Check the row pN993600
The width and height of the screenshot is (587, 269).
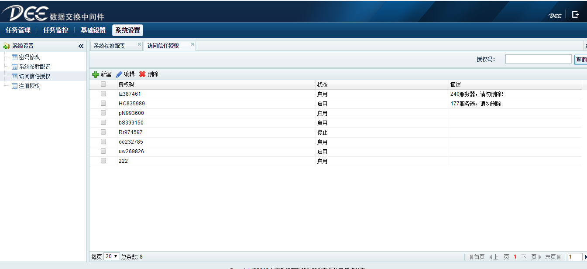pos(103,113)
